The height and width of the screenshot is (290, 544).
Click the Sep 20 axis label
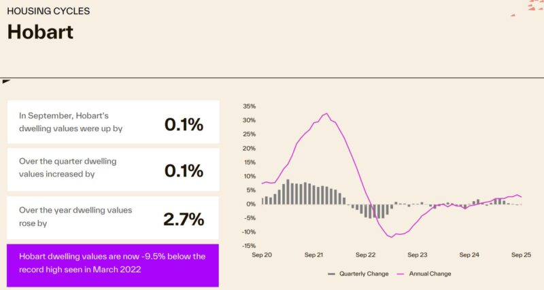[x=262, y=255]
